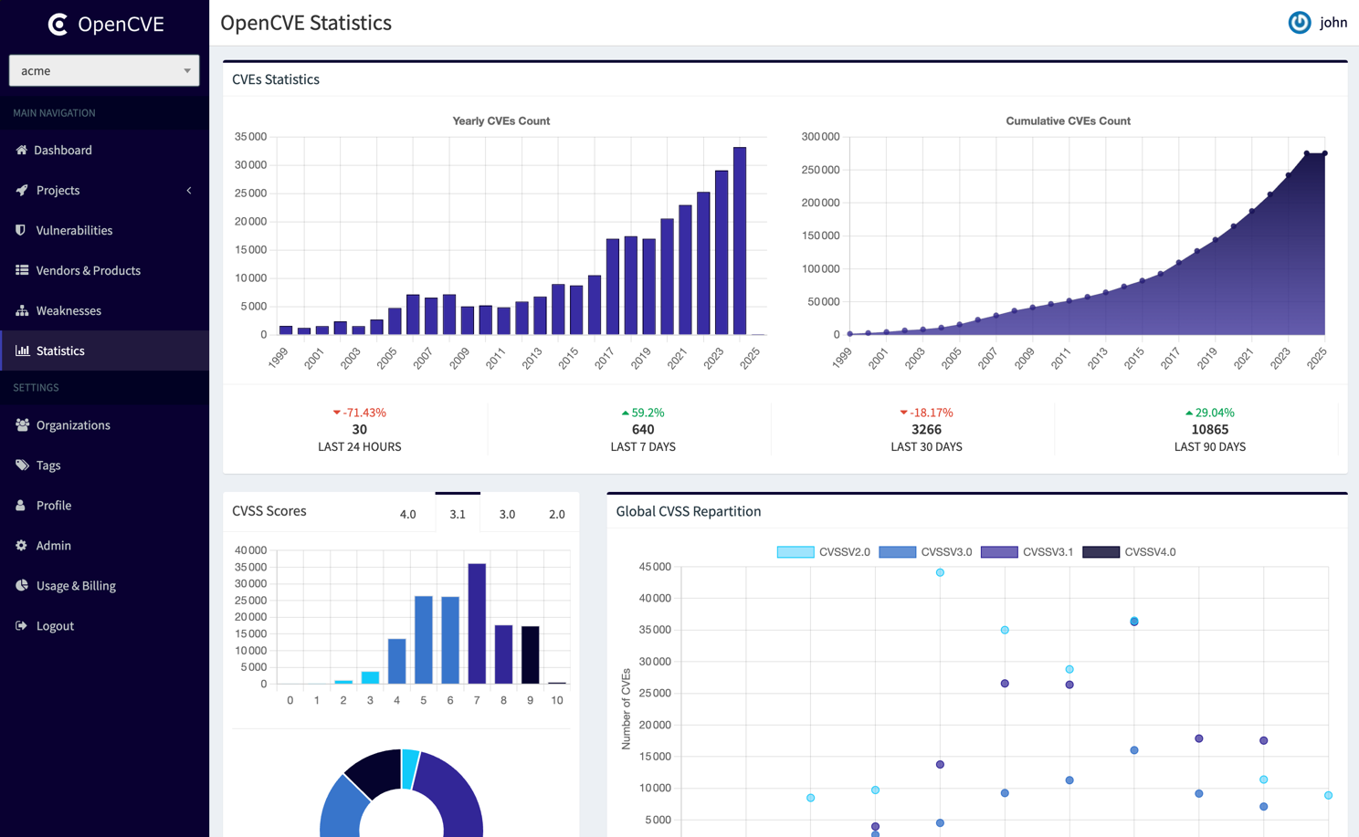Toggle the CVSSV3.1 legend swatch
The height and width of the screenshot is (837, 1359).
coord(999,552)
